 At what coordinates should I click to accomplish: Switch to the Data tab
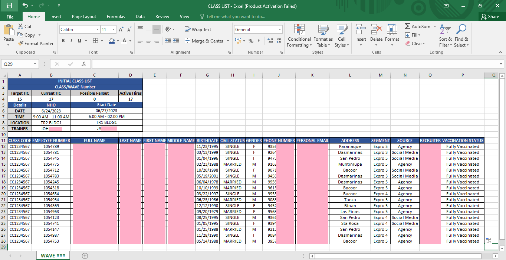(140, 17)
